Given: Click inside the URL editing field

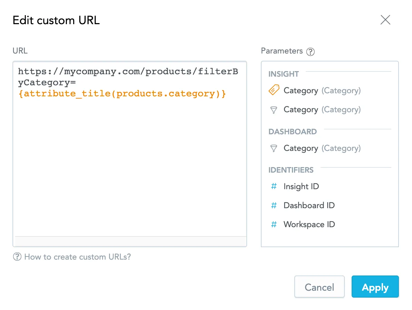Looking at the screenshot, I should (x=129, y=155).
